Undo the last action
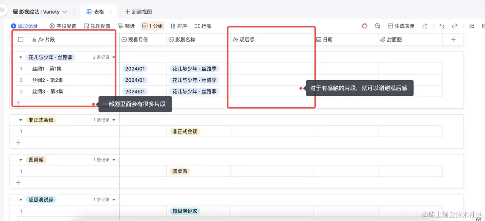Viewport: 485px width, 221px height. pos(442,26)
